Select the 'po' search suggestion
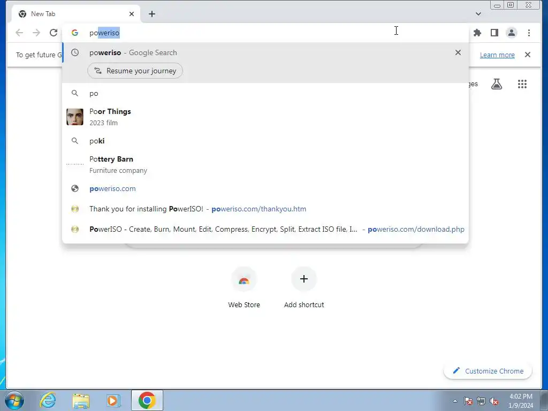This screenshot has width=548, height=411. pyautogui.click(x=265, y=93)
